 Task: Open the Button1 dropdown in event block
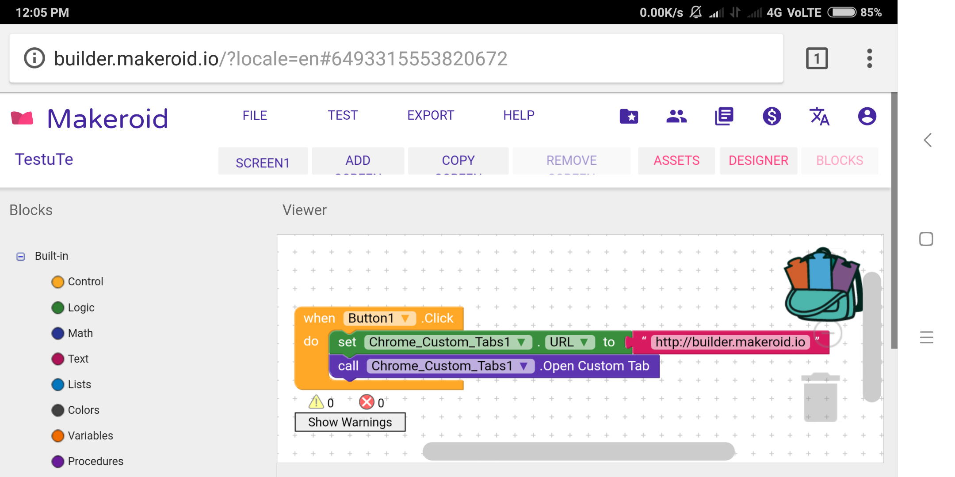coord(405,318)
